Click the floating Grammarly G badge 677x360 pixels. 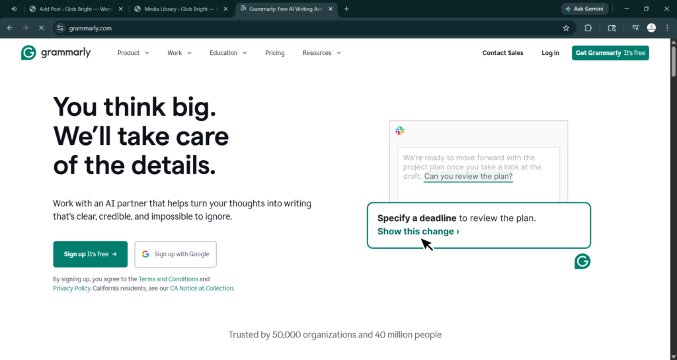582,261
